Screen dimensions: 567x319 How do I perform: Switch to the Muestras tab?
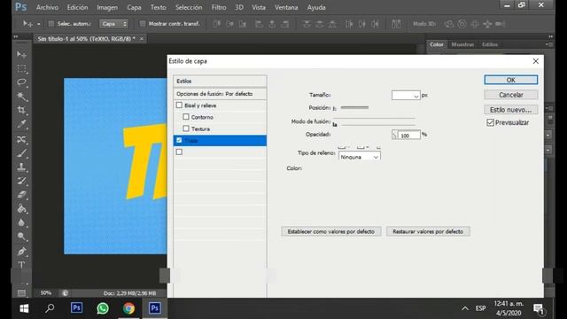(462, 44)
